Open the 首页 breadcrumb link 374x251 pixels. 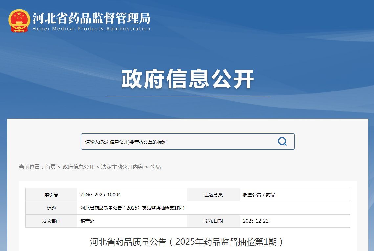coord(50,167)
